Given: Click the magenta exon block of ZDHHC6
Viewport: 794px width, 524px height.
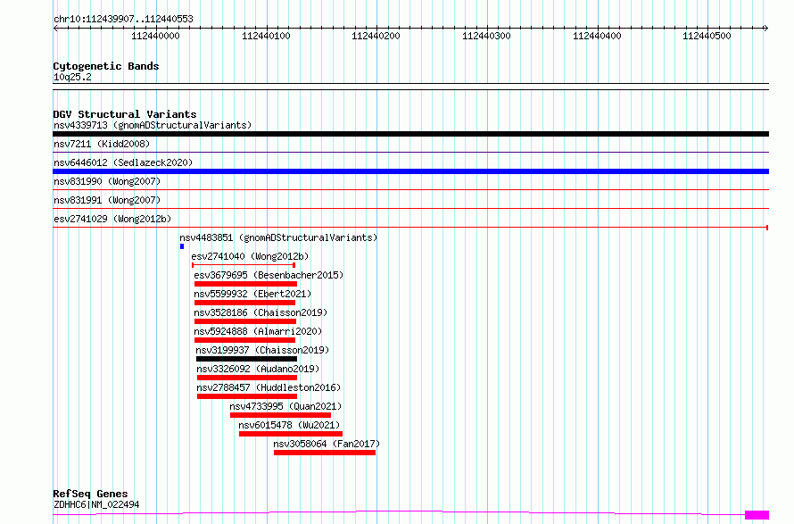Looking at the screenshot, I should pyautogui.click(x=757, y=515).
